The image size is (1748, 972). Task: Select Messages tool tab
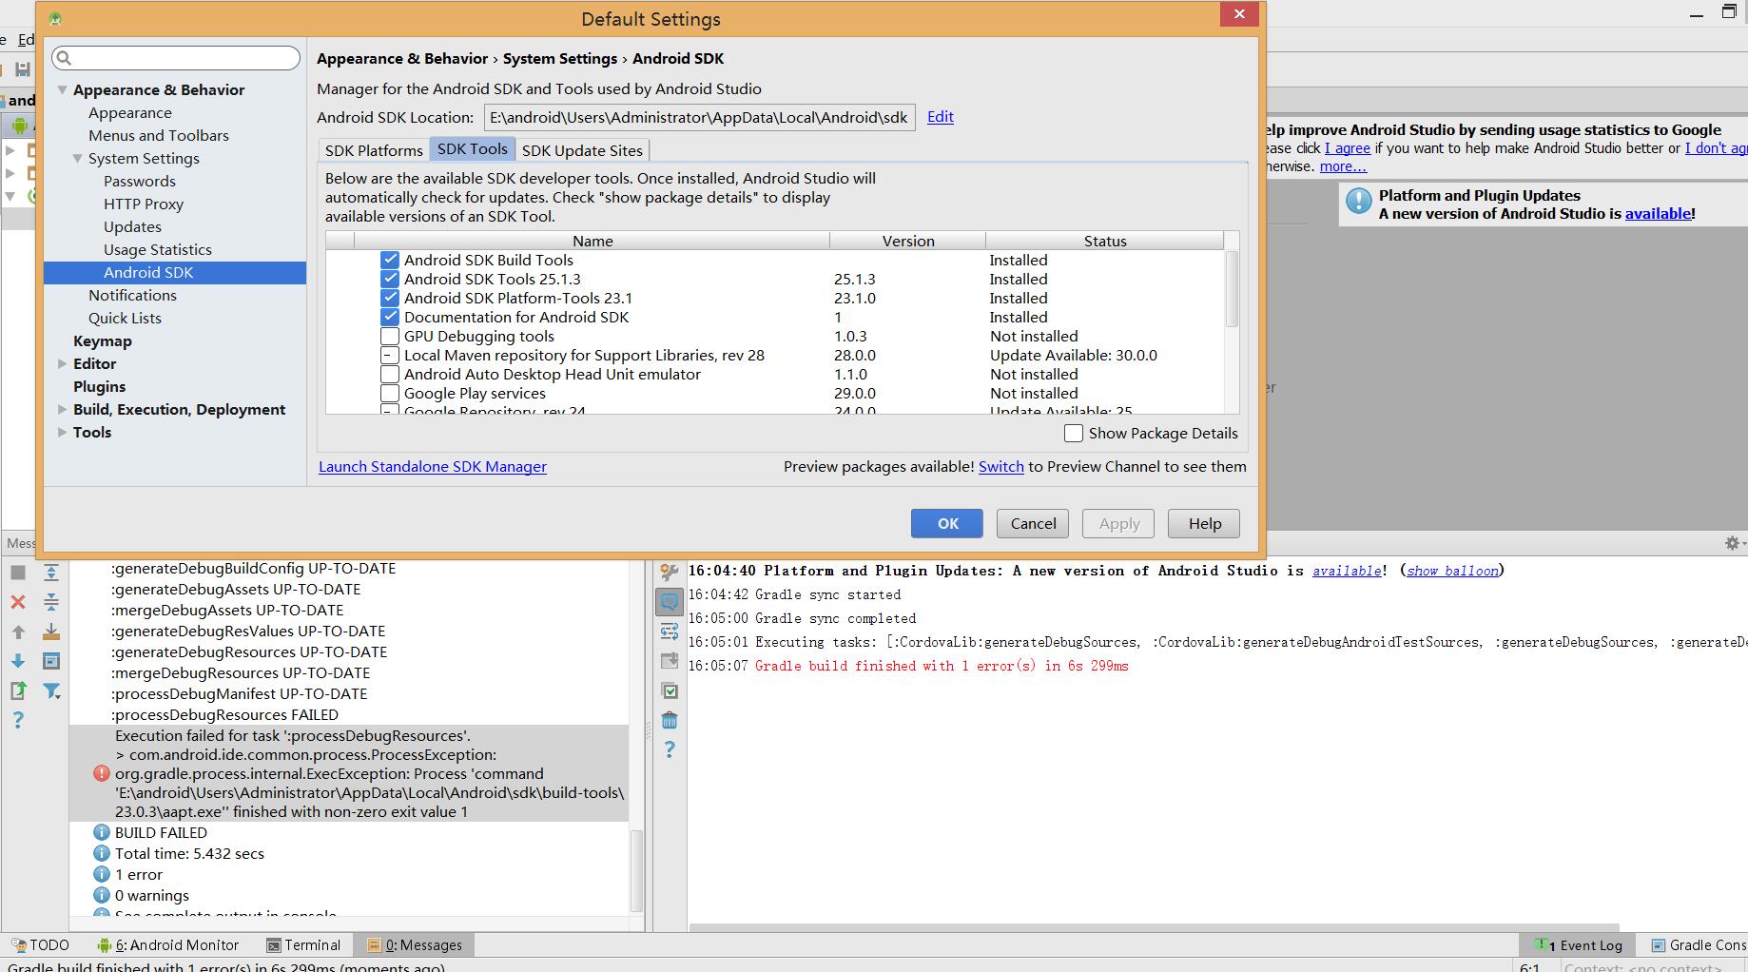pos(414,944)
